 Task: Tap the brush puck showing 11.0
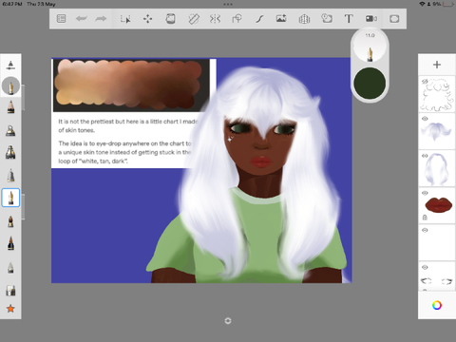370,47
